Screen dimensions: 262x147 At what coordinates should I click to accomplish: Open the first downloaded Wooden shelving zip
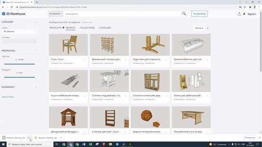14,138
